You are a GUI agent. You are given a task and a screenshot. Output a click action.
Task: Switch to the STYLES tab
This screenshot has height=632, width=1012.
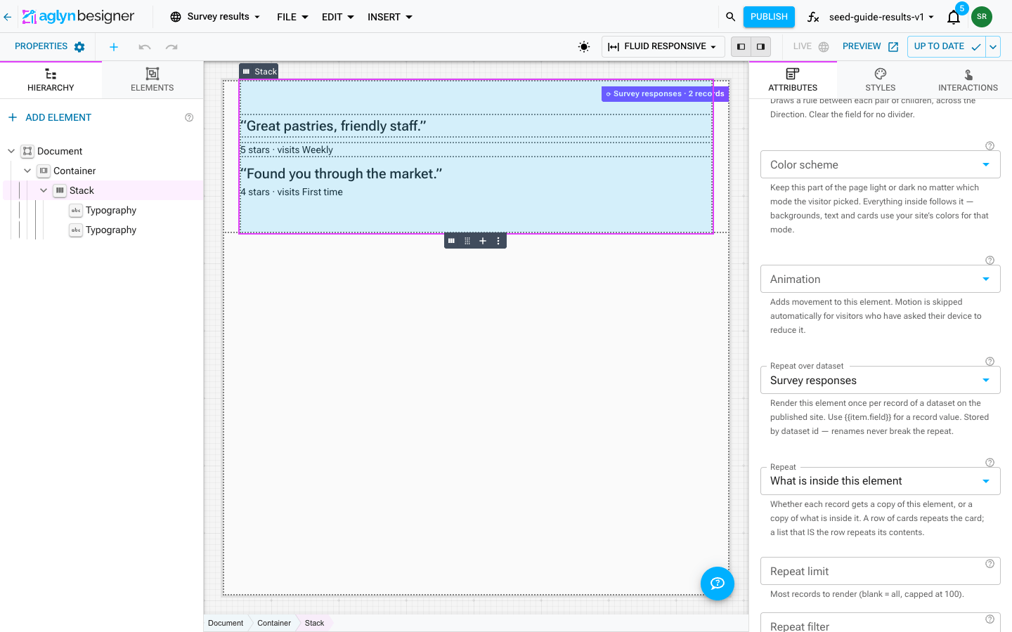point(881,79)
